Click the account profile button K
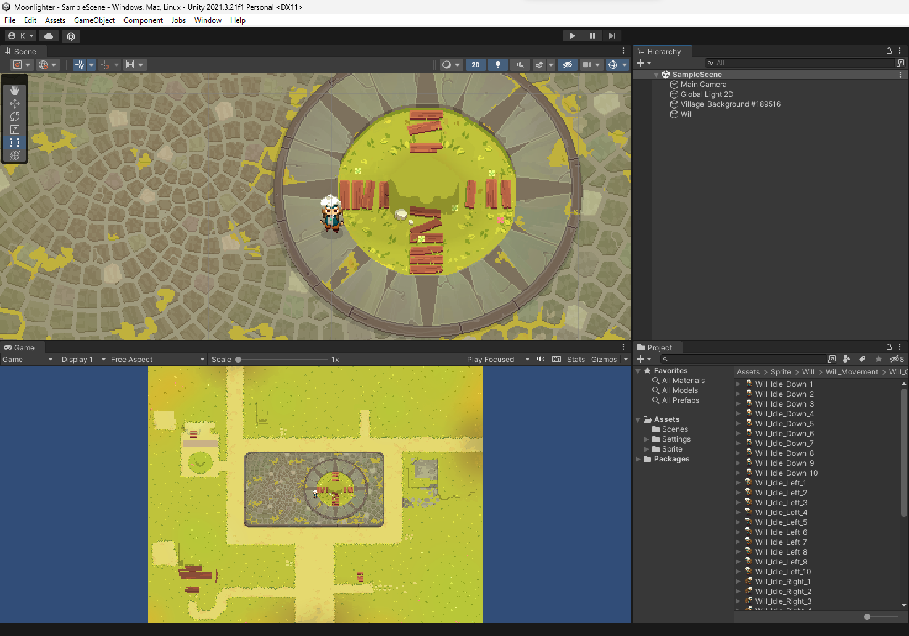This screenshot has height=636, width=909. [20, 36]
